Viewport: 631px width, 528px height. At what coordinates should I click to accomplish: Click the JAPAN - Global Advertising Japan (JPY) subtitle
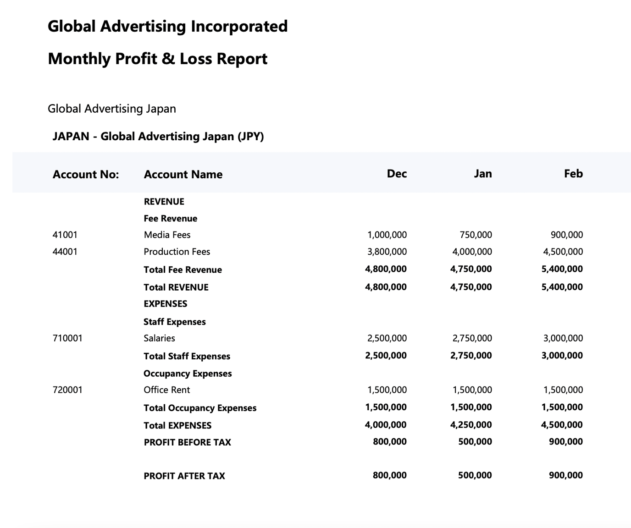coord(158,137)
